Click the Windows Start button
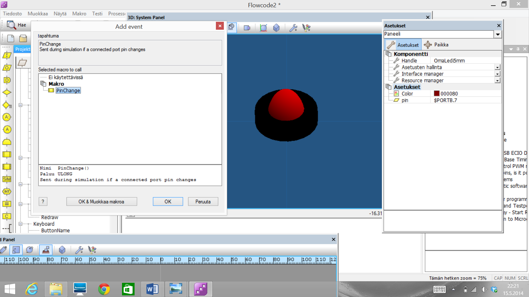 pos(10,289)
